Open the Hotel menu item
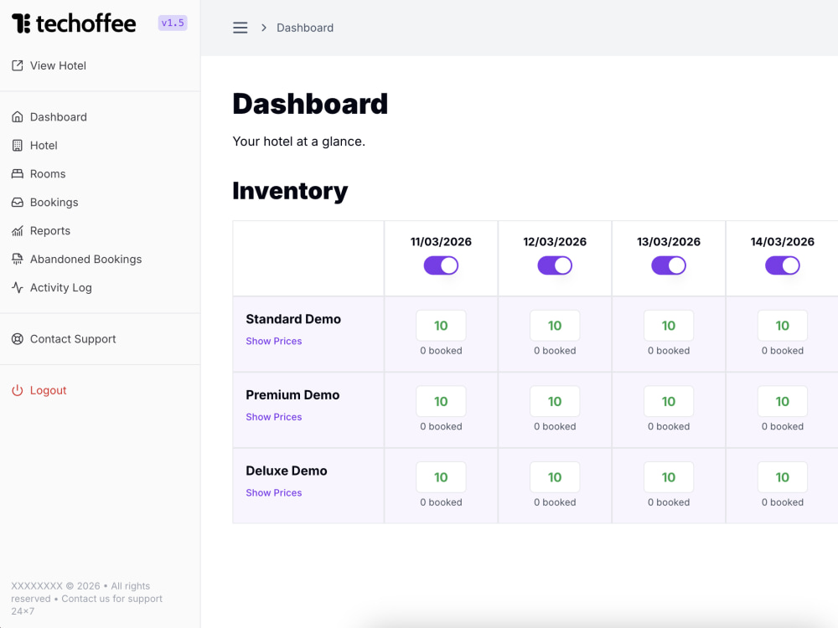Screen dimensions: 838x628 (x=44, y=145)
